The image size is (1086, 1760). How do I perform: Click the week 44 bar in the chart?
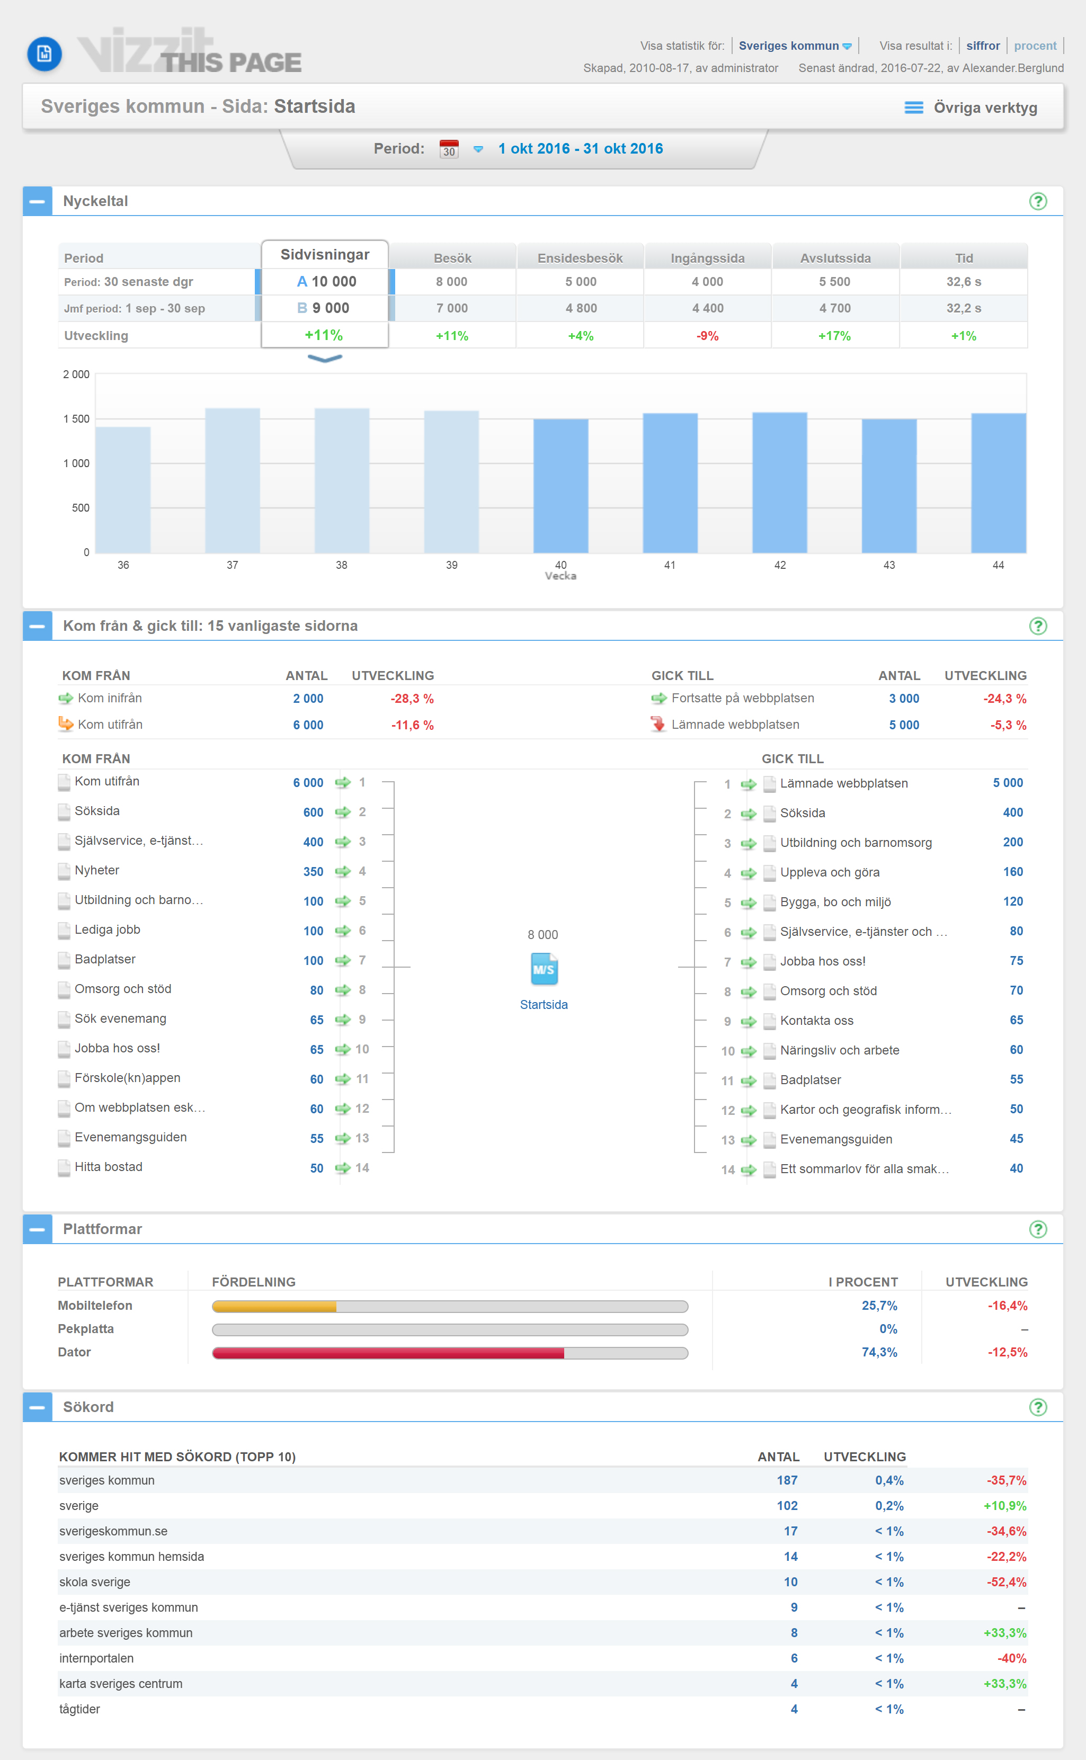(x=999, y=483)
